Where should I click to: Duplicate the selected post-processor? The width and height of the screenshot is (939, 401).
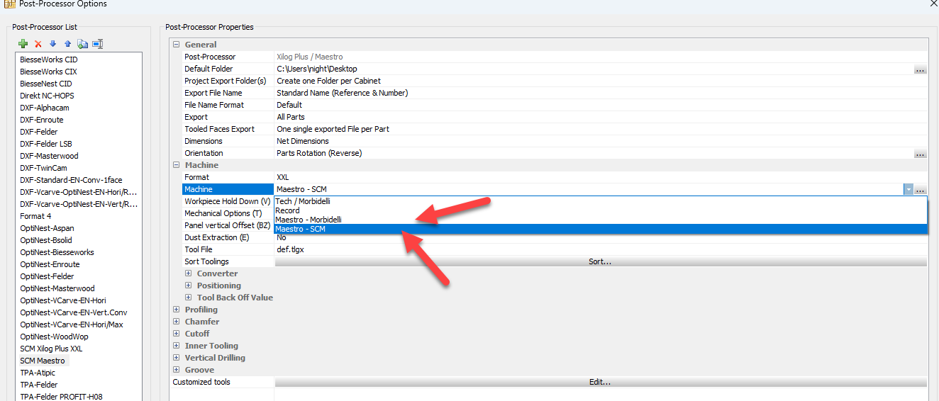(x=83, y=44)
